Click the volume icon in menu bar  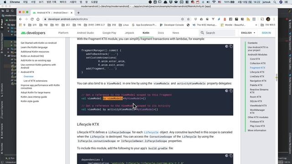[208, 2]
